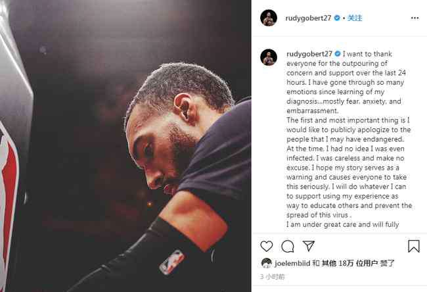Click the NBA logo on the arm sleeve
Screen dimensions: 427x292
(171, 262)
